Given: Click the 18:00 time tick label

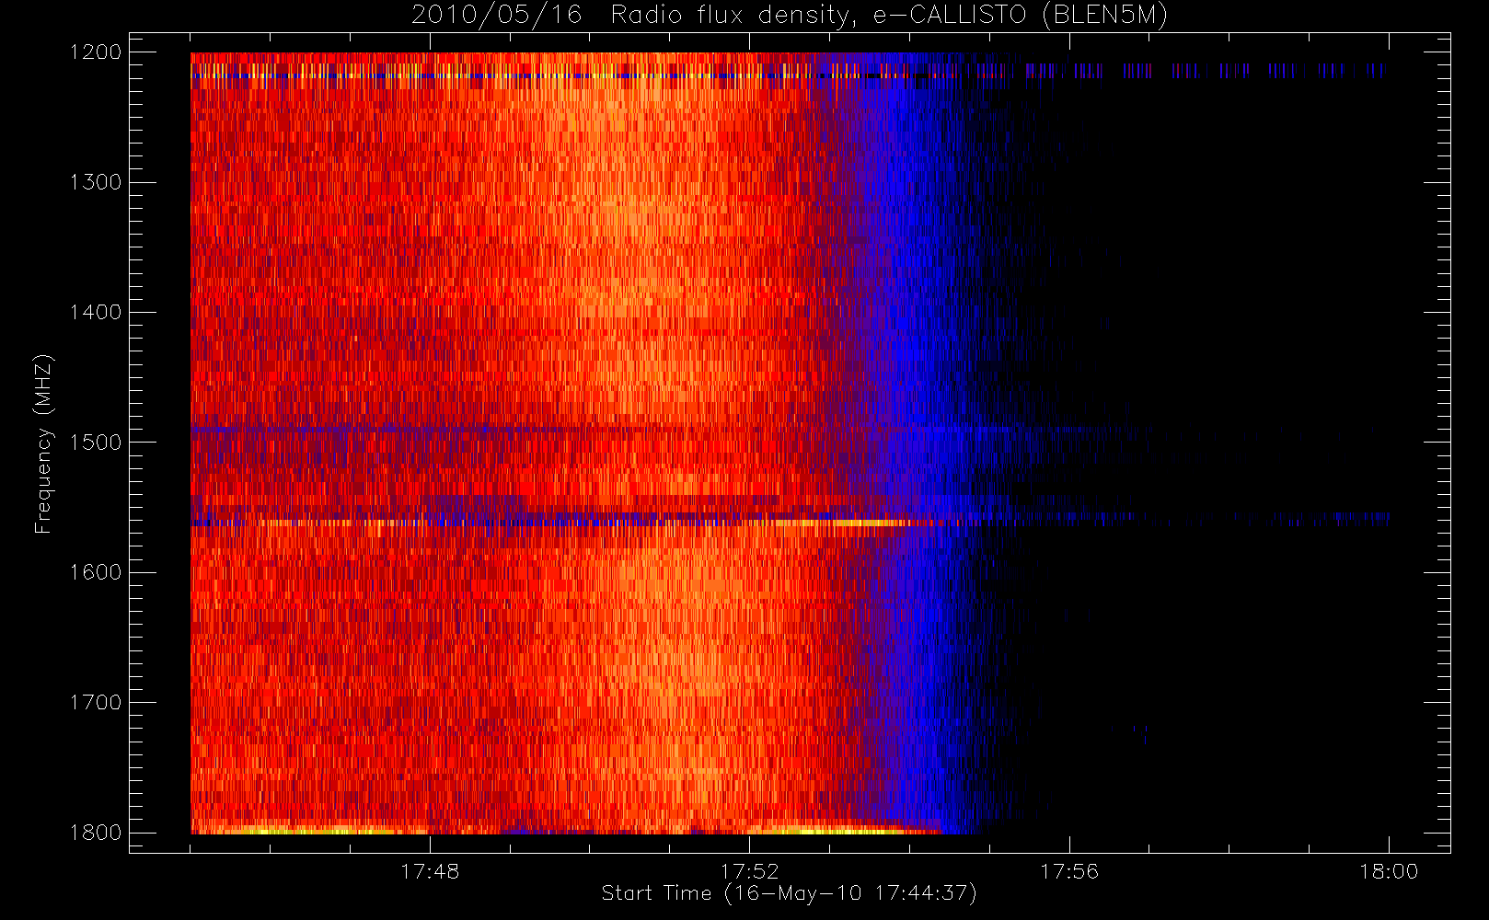Looking at the screenshot, I should pos(1389,871).
